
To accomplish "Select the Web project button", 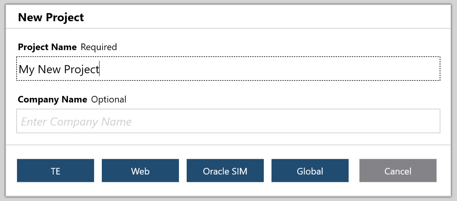I will [140, 171].
